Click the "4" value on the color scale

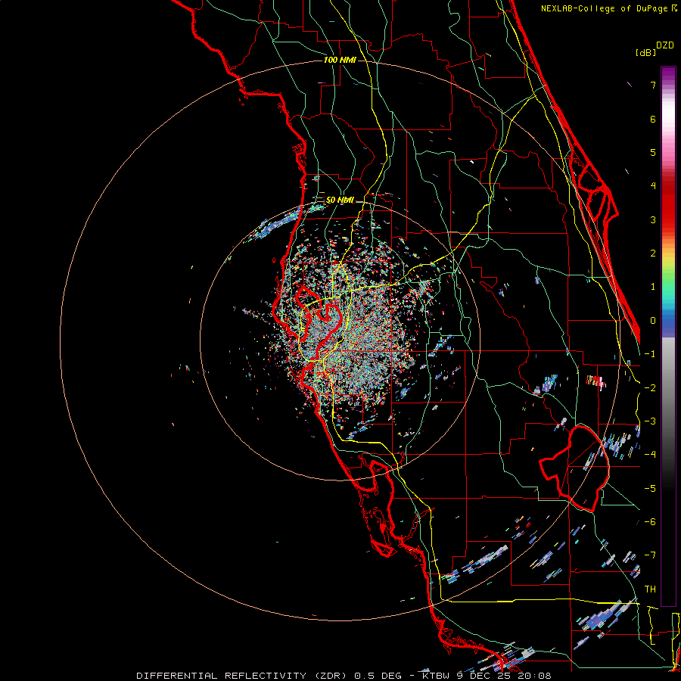click(x=653, y=186)
